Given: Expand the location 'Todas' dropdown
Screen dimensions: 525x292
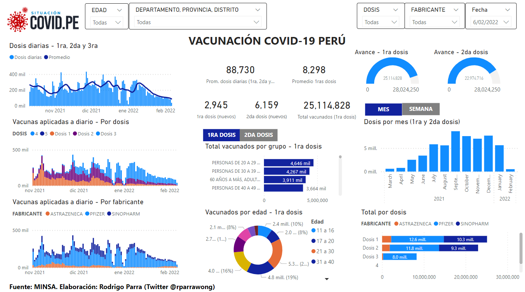Looking at the screenshot, I should point(256,22).
